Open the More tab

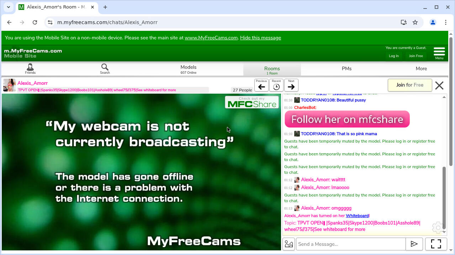[x=421, y=69]
